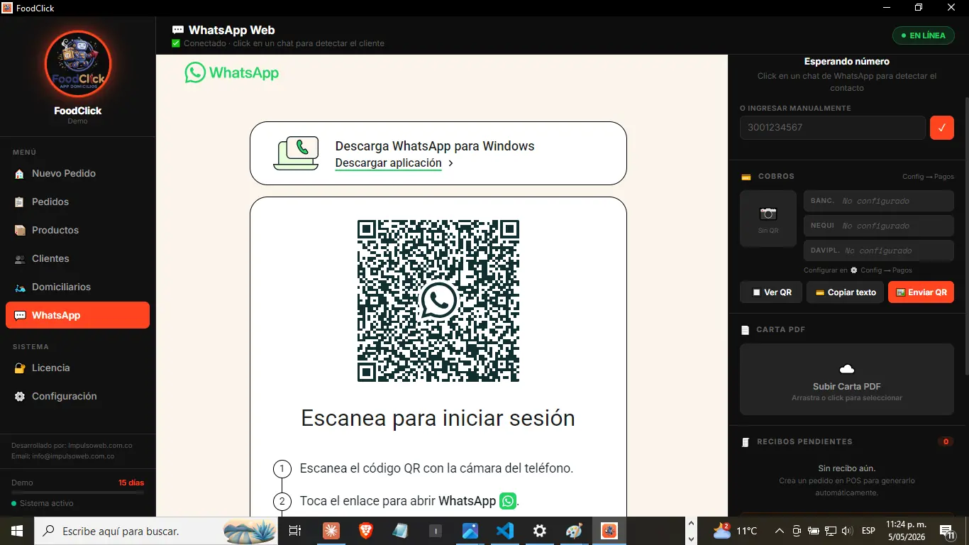Click the cloud upload icon

point(847,369)
